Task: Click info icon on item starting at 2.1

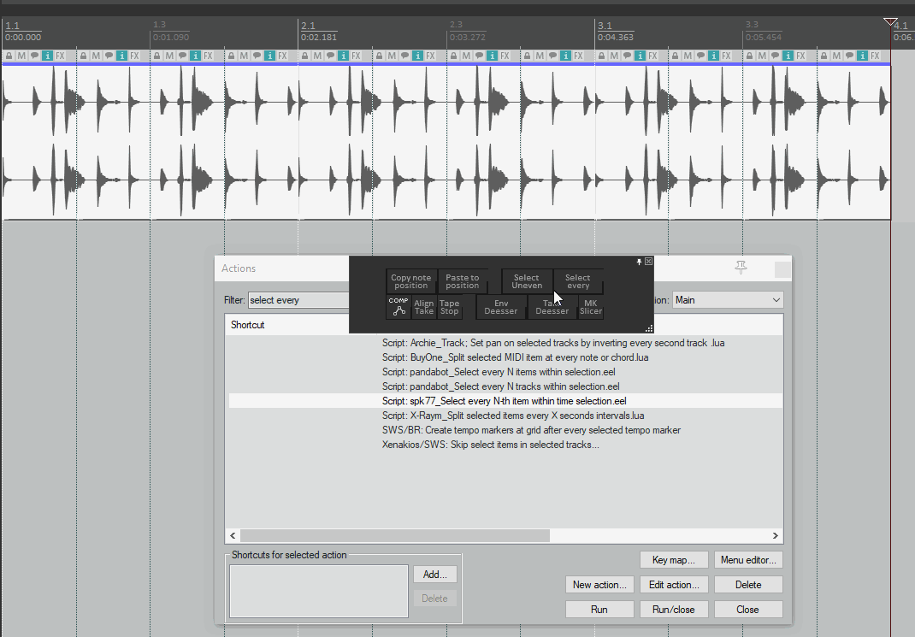Action: [343, 56]
